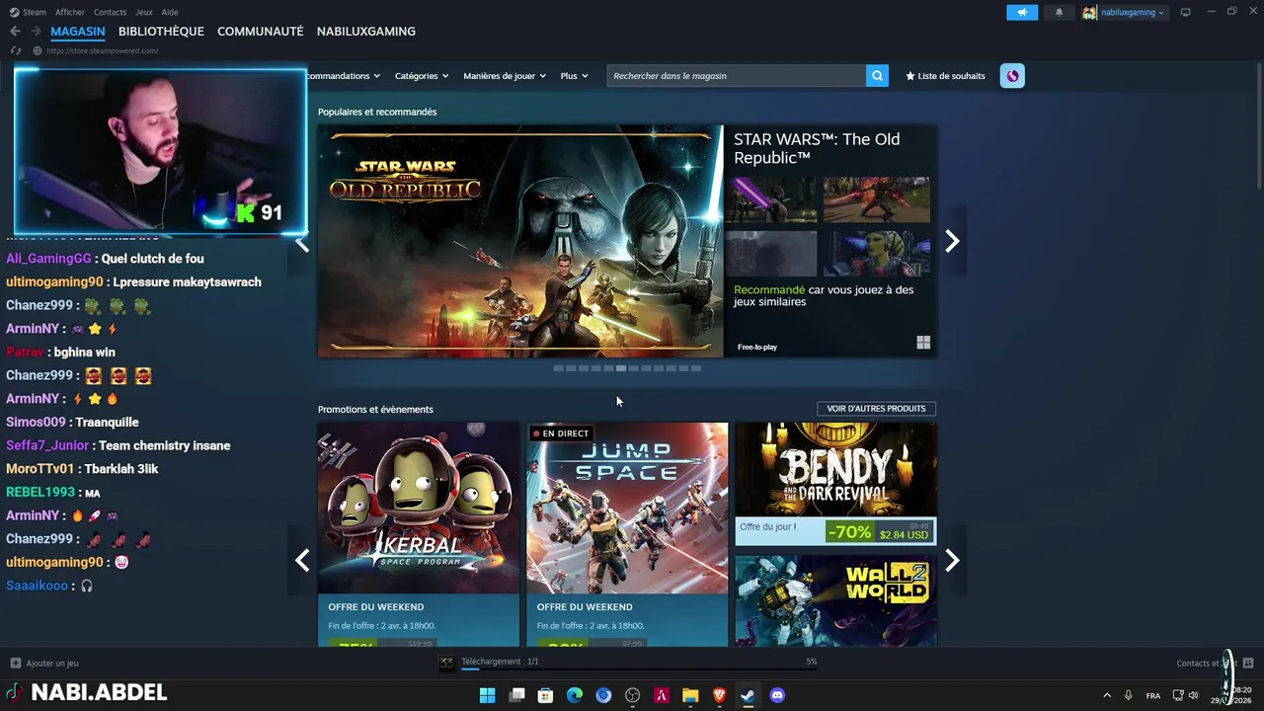This screenshot has height=711, width=1264.
Task: Click VOIR D'AUTRES PRODUITS
Action: coord(876,409)
